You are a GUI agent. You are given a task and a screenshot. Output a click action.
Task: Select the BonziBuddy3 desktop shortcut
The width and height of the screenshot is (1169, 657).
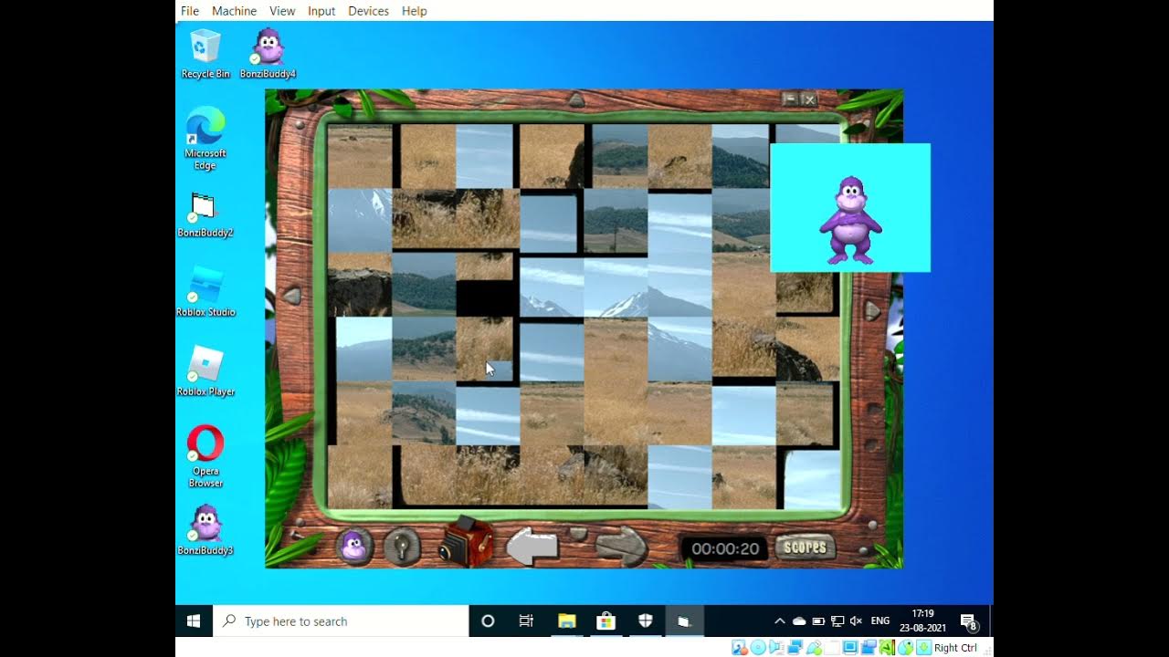(x=205, y=530)
